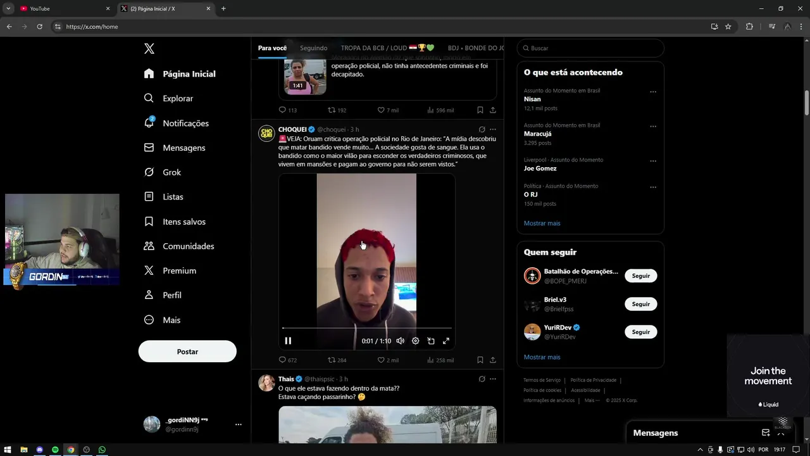
Task: Mute the CHOQUEI video volume icon
Action: coord(400,341)
